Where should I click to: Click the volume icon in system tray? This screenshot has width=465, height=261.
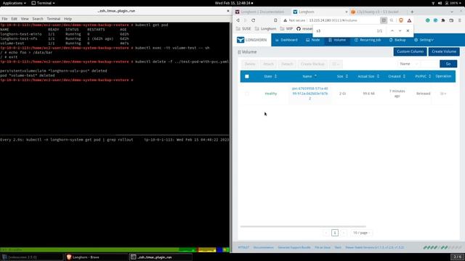(x=440, y=3)
